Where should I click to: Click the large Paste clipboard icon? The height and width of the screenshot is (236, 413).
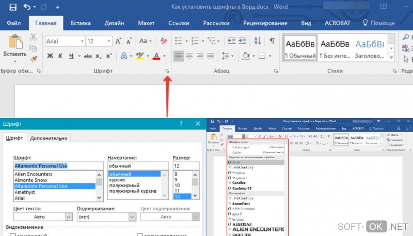[x=15, y=42]
